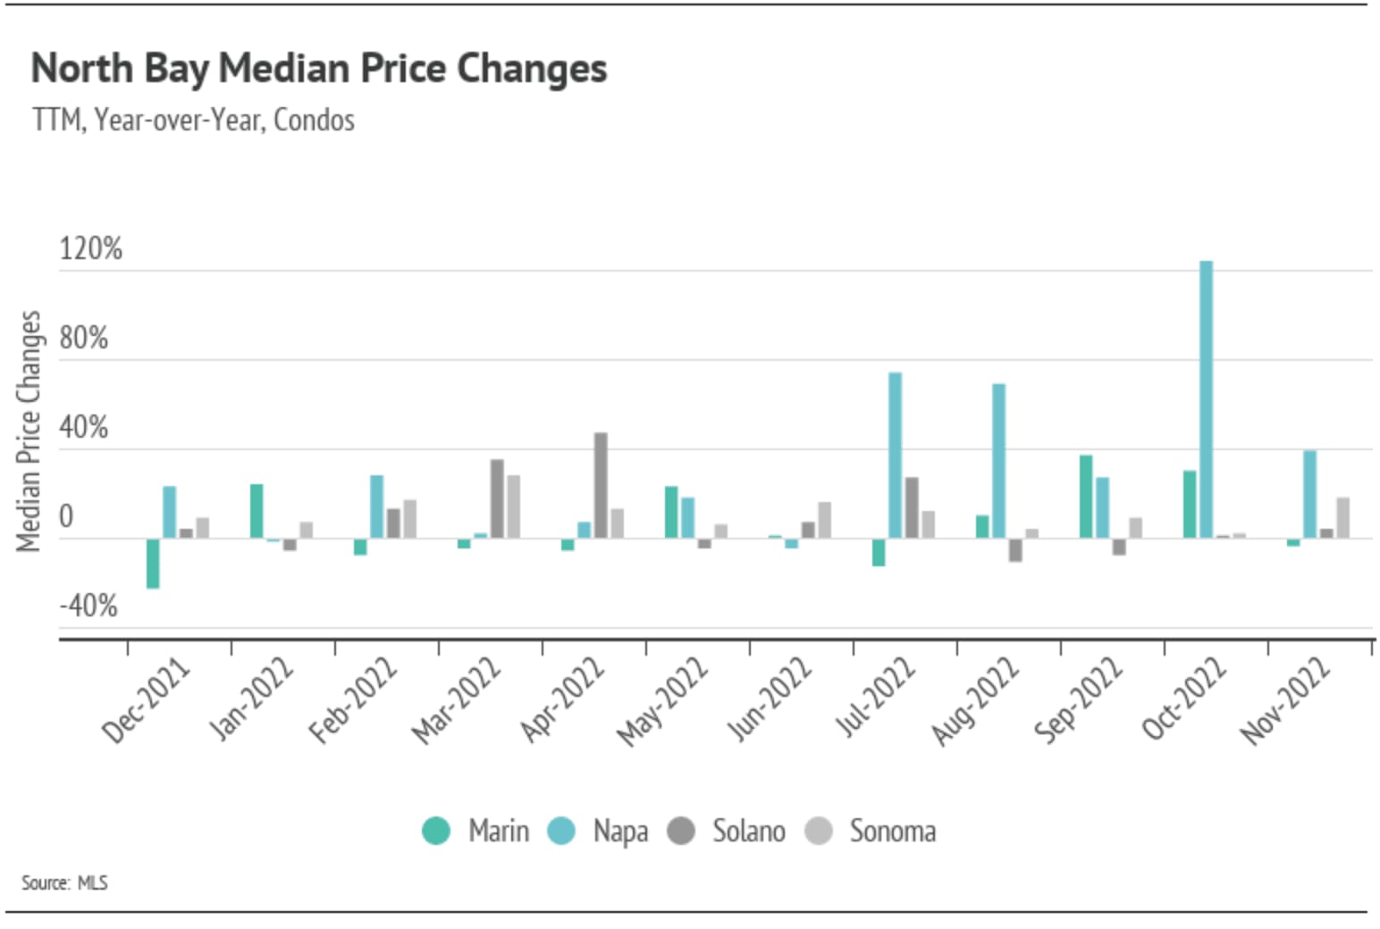Click the Solano dark gray legend circle
This screenshot has width=1380, height=929.
pyautogui.click(x=681, y=831)
